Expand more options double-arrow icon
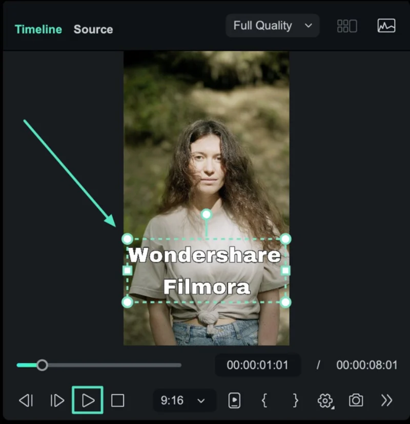 point(387,400)
